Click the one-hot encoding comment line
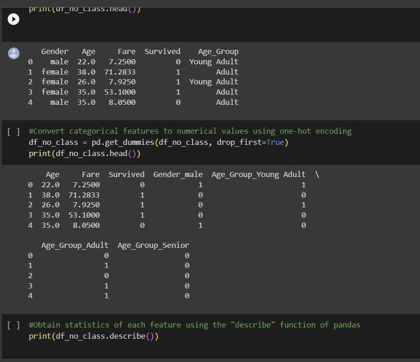420x362 pixels. point(190,131)
